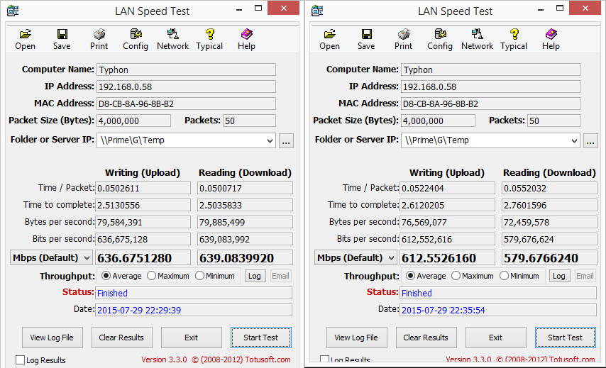
Task: Click date 2015-07-29 22:29:39 field
Action: [194, 310]
